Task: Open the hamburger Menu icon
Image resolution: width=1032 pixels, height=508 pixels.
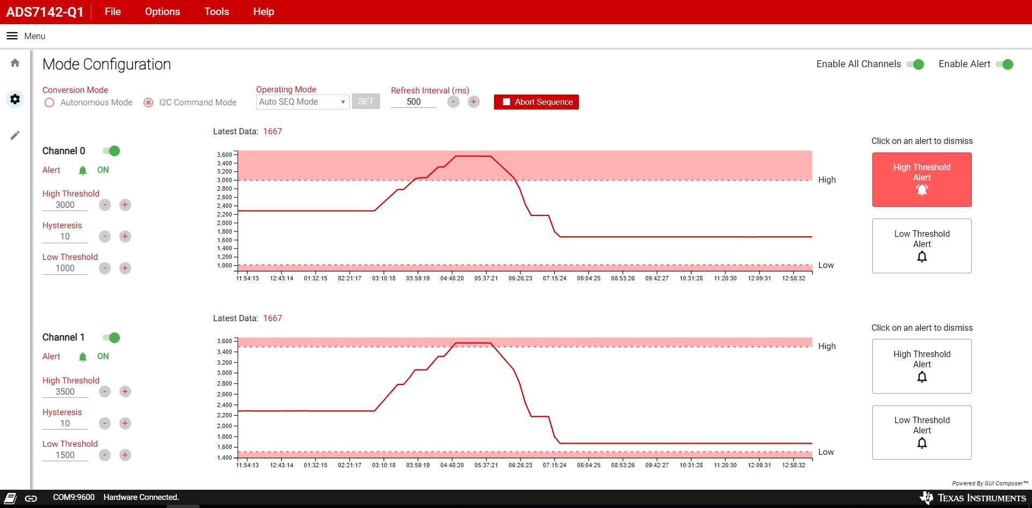Action: pos(12,36)
